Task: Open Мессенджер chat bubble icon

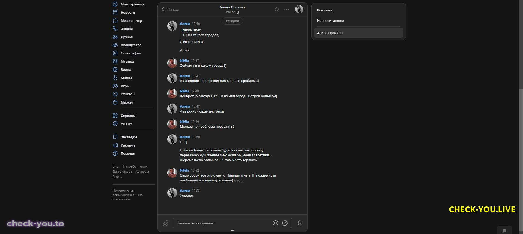Action: pyautogui.click(x=115, y=20)
